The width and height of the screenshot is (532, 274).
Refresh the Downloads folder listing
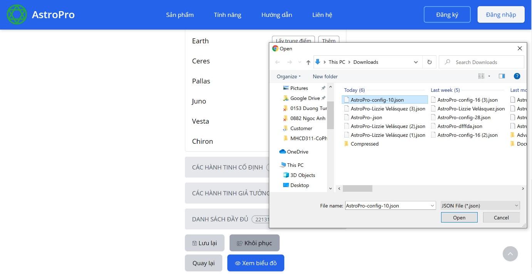[x=429, y=62]
